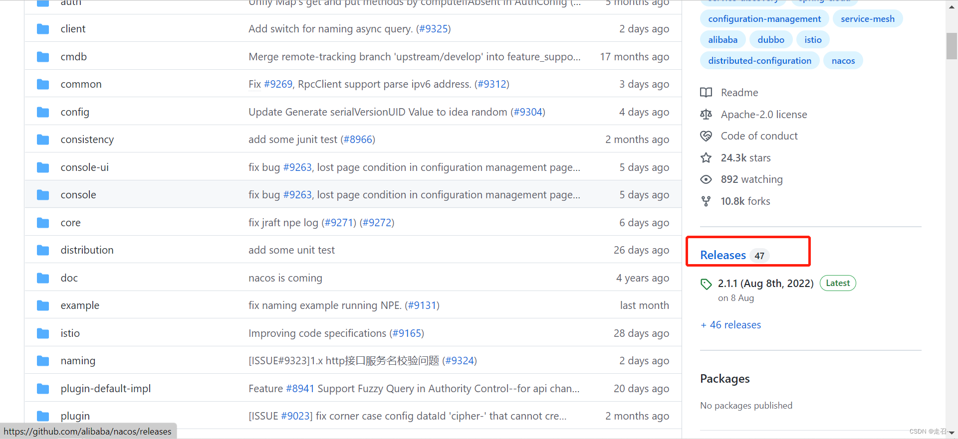Click the Code of conduct heart icon
This screenshot has width=958, height=439.
pyautogui.click(x=706, y=136)
